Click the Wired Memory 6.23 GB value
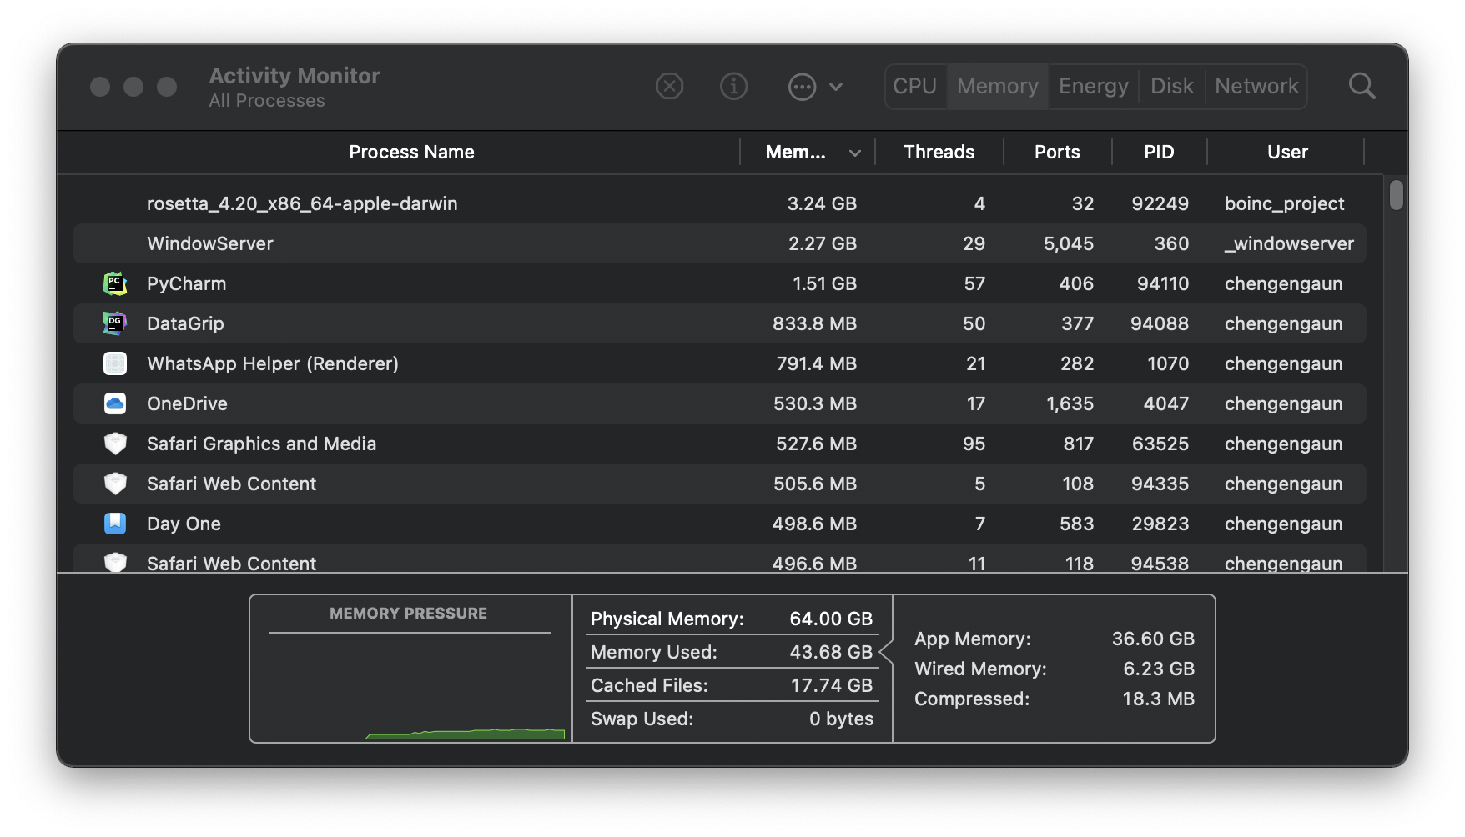1465x837 pixels. pyautogui.click(x=1159, y=669)
